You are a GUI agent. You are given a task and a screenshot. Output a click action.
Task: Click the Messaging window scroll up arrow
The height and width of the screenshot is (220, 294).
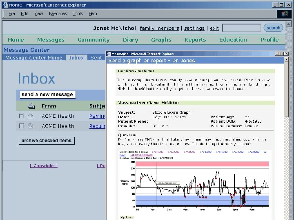[x=286, y=60]
